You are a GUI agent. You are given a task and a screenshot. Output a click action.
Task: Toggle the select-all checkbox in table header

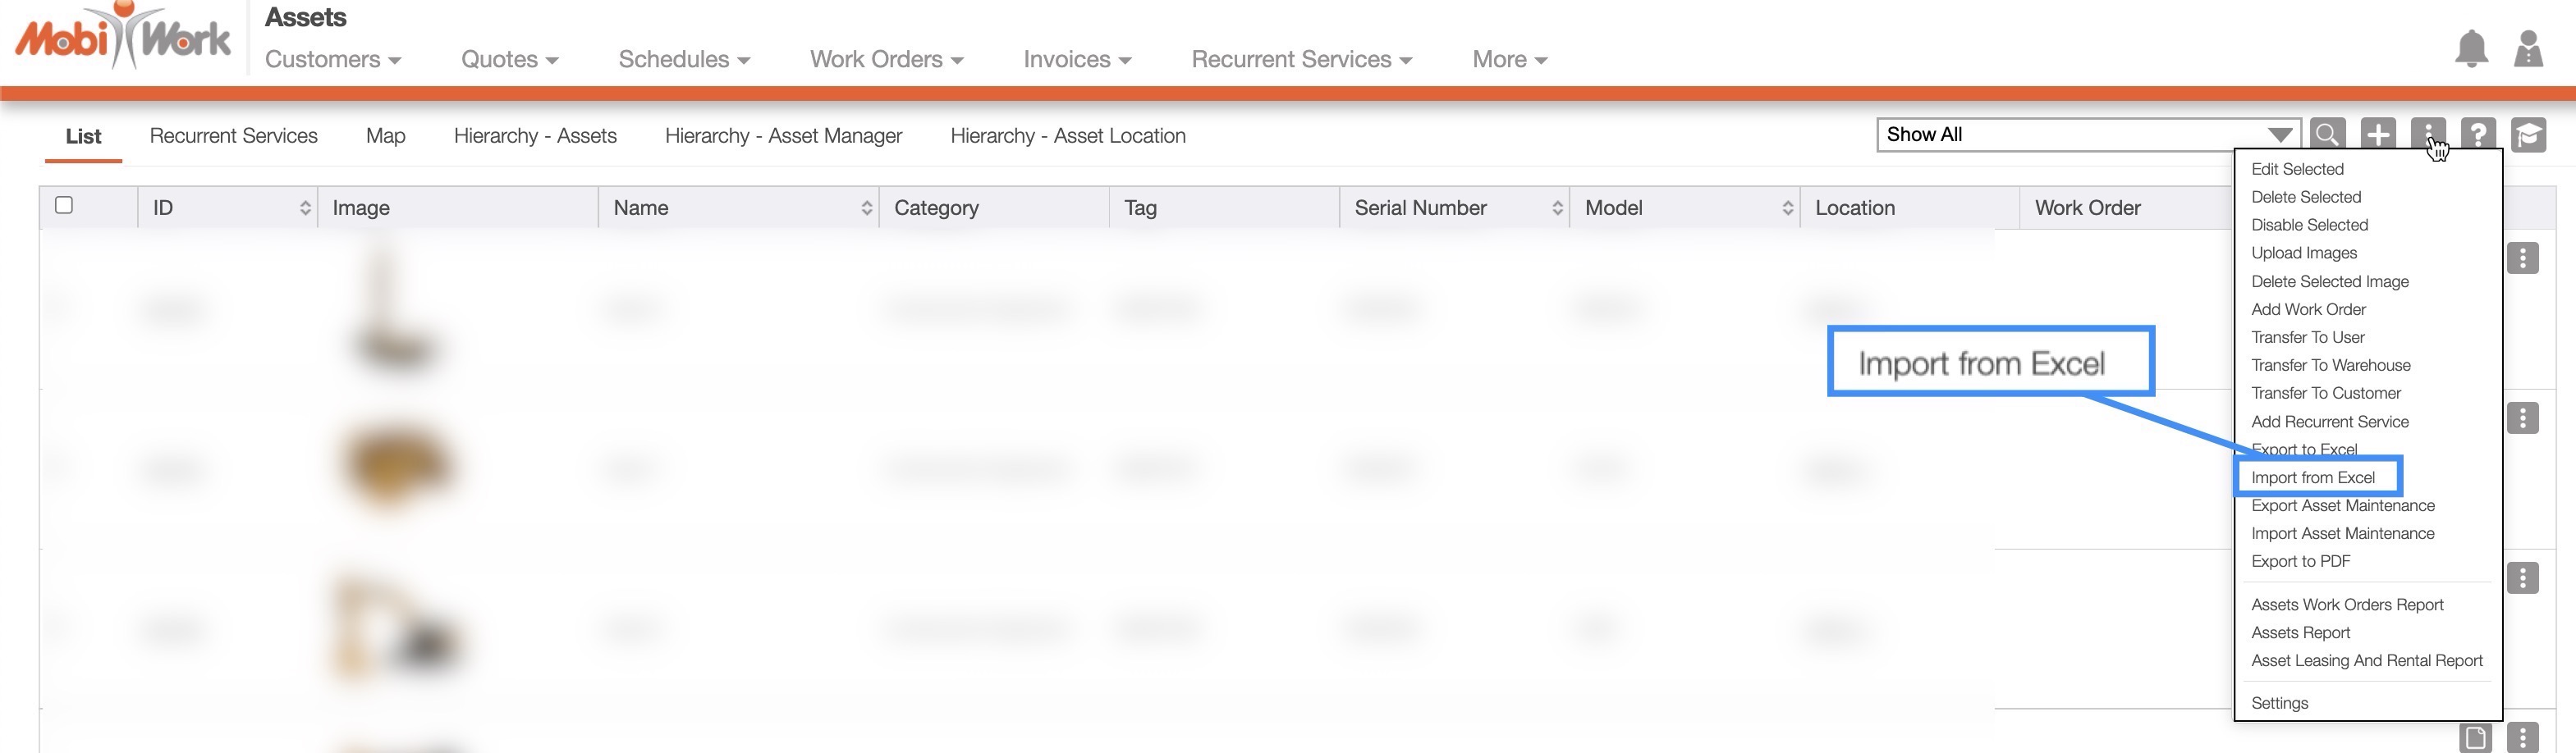pyautogui.click(x=64, y=206)
